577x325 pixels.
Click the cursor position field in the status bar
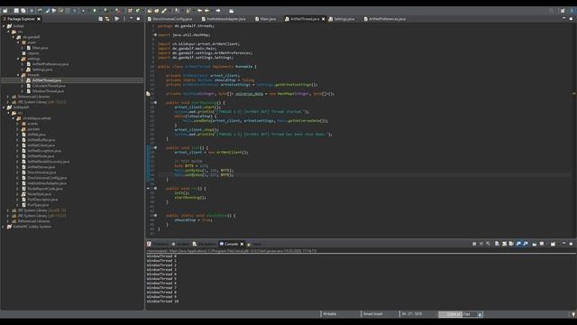(412, 314)
